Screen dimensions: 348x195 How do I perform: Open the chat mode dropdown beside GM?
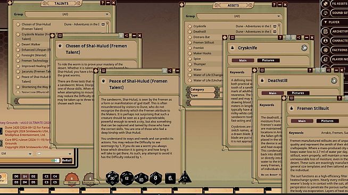(54, 153)
